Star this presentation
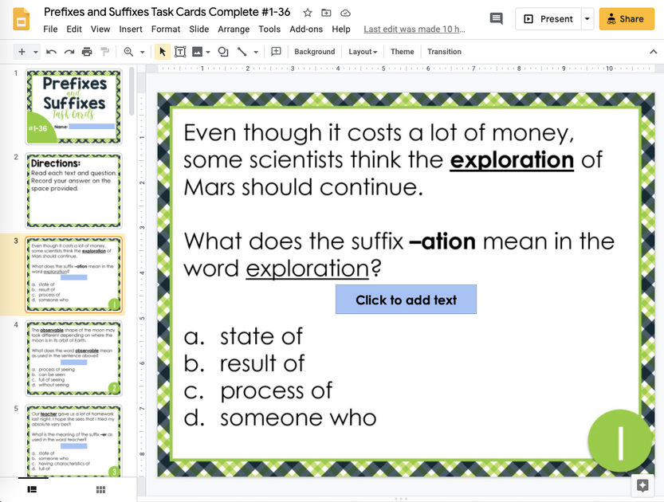The image size is (664, 502). (308, 13)
